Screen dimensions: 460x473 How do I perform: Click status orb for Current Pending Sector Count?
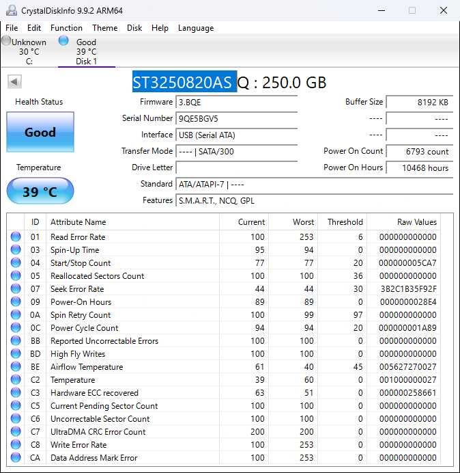(16, 405)
